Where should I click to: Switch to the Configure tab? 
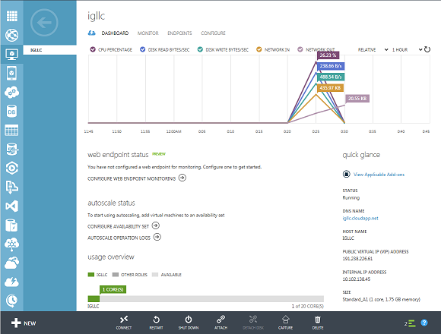point(213,33)
